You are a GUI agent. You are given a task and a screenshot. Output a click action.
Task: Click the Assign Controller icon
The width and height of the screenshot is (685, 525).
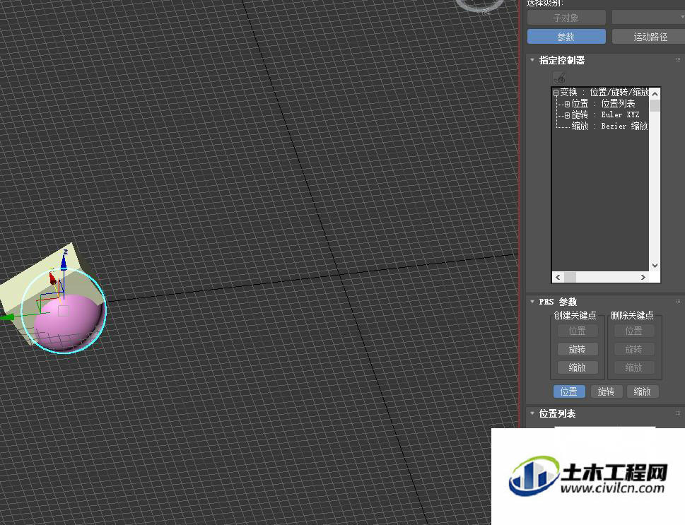[x=560, y=78]
